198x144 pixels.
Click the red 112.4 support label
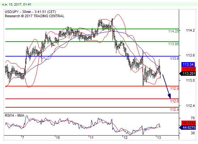pos(175,110)
